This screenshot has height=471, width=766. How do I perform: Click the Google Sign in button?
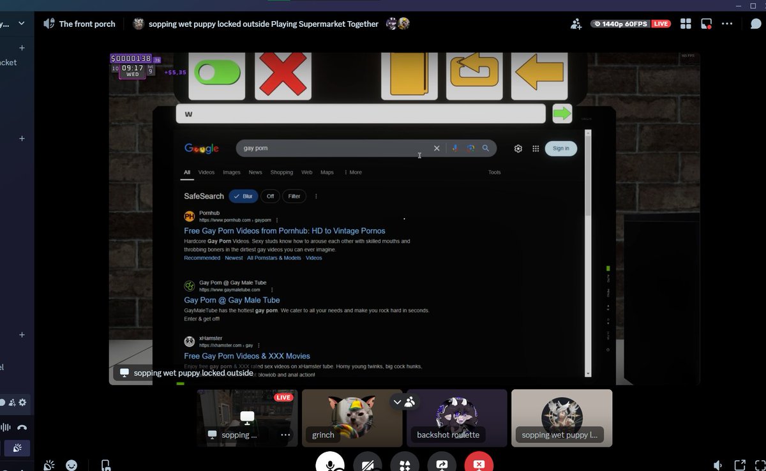coord(561,148)
